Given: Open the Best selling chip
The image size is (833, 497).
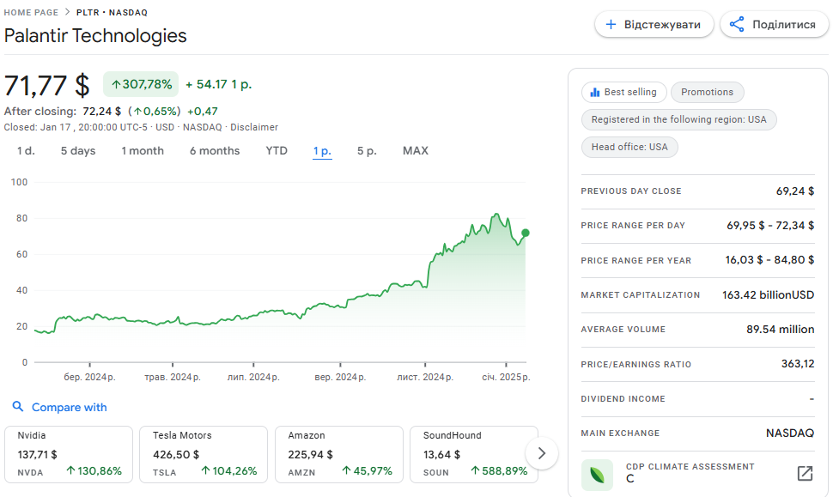Looking at the screenshot, I should (x=623, y=93).
